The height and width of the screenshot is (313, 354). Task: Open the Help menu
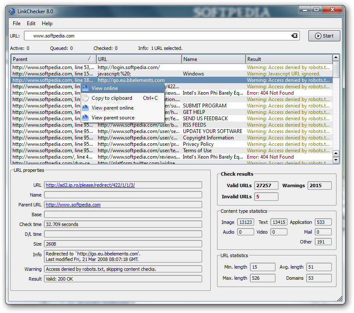[47, 23]
